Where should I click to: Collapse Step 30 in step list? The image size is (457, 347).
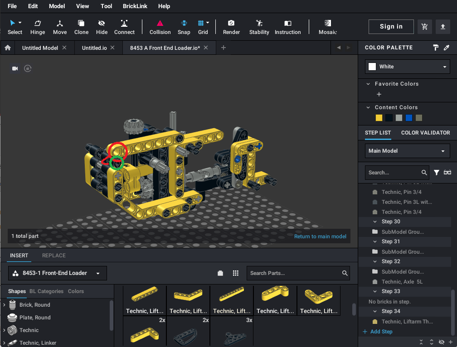click(375, 222)
